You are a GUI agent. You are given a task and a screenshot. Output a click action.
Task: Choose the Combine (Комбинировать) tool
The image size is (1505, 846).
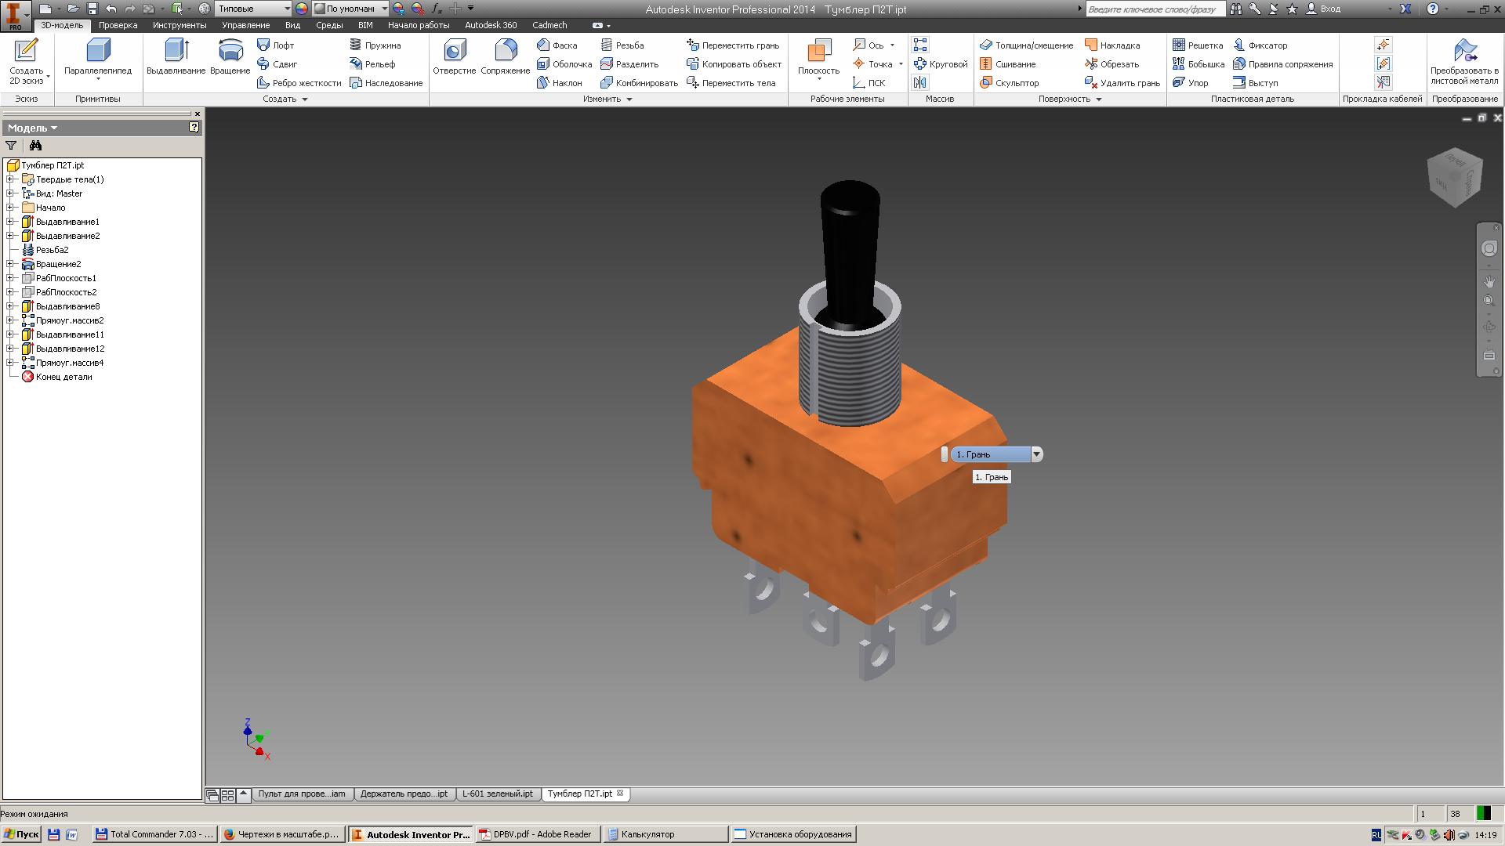tap(640, 83)
